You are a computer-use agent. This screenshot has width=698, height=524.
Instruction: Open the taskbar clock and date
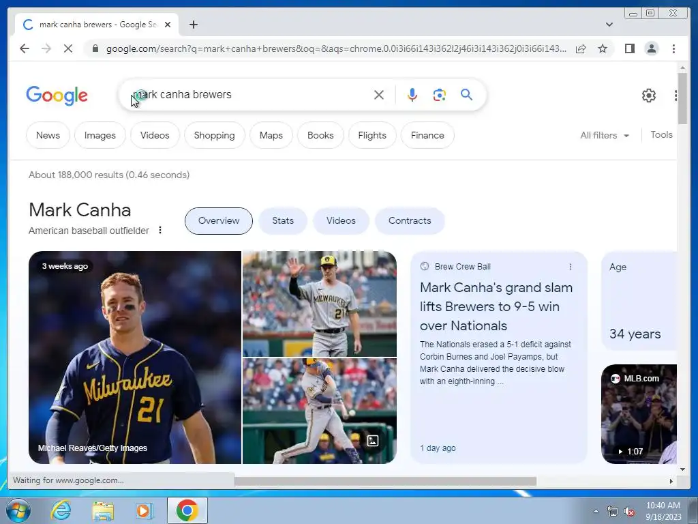[663, 511]
